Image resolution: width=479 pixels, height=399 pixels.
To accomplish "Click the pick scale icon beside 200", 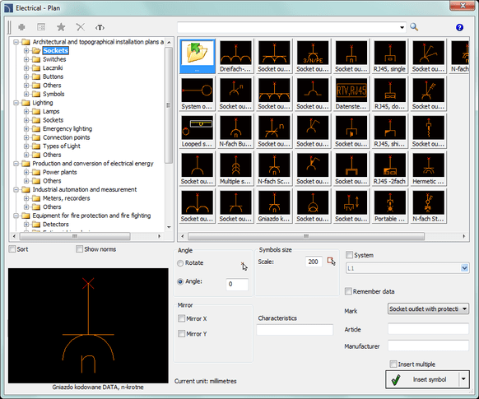I will click(331, 262).
